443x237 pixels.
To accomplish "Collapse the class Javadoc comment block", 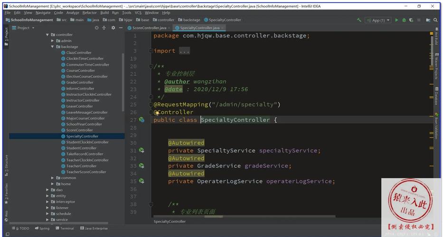I will 151,66.
